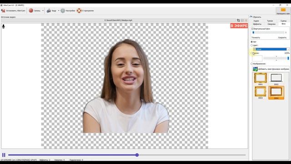Viewport: 291px width, 164px height.
Task: Switch to the Аудио tab
Action: coord(256,21)
